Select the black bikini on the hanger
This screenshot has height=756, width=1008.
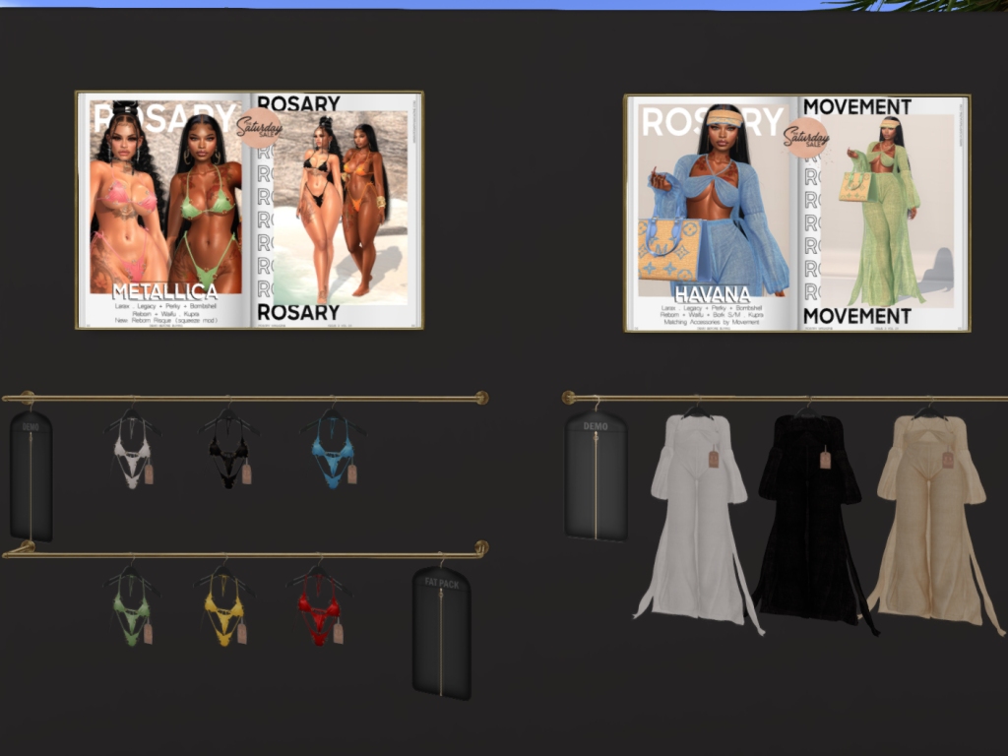tap(228, 450)
